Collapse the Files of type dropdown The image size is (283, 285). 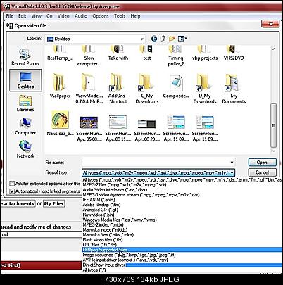point(232,173)
